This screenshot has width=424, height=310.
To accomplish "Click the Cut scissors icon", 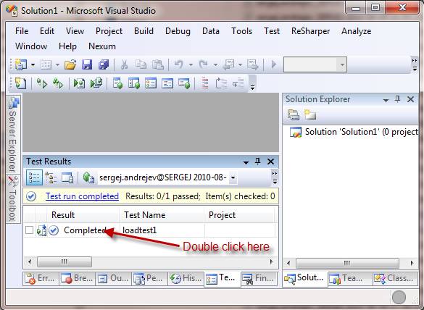I will tap(124, 64).
